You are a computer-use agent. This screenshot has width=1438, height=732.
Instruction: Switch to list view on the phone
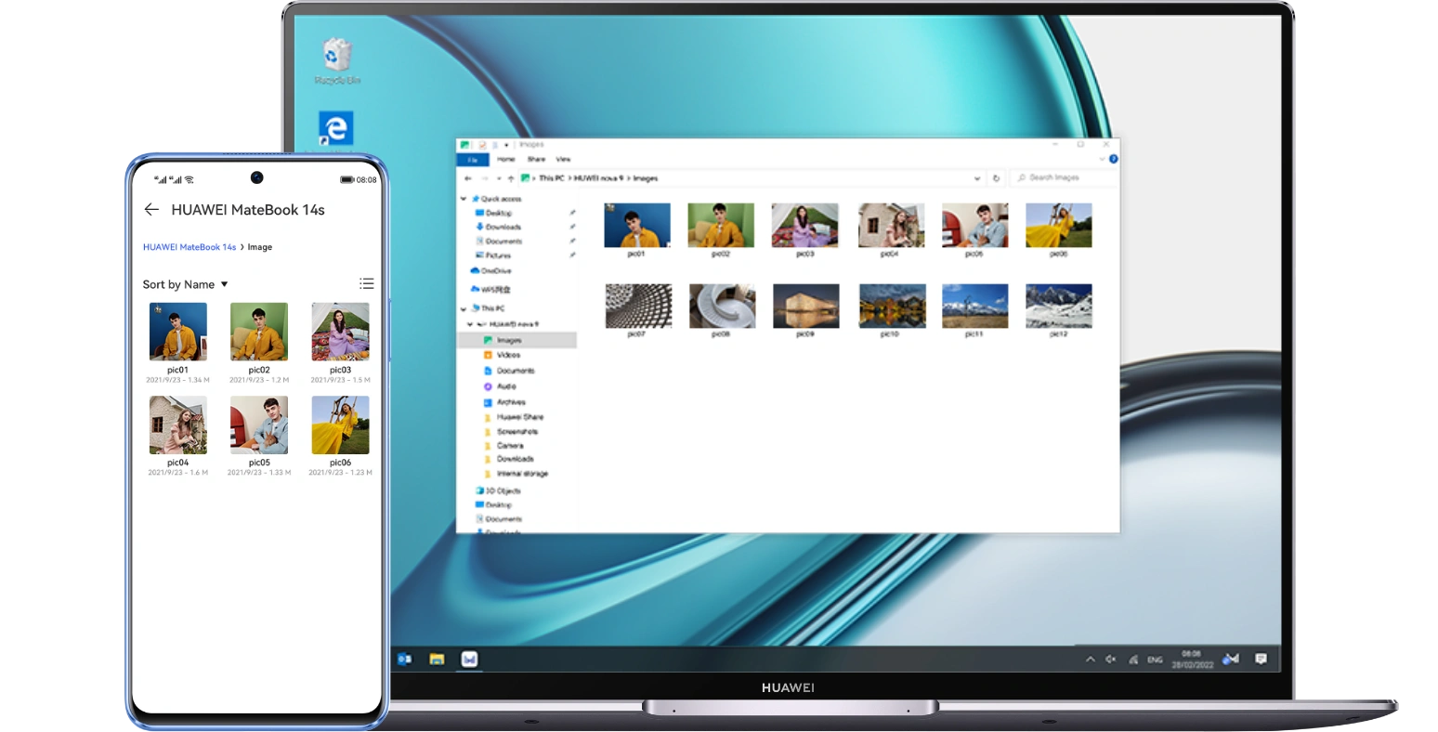(367, 284)
